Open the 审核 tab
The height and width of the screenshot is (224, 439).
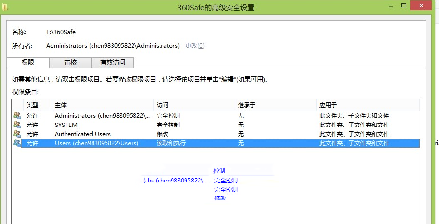point(70,63)
